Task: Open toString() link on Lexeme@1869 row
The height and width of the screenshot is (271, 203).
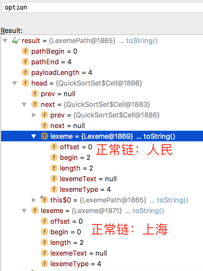Action: click(x=159, y=136)
